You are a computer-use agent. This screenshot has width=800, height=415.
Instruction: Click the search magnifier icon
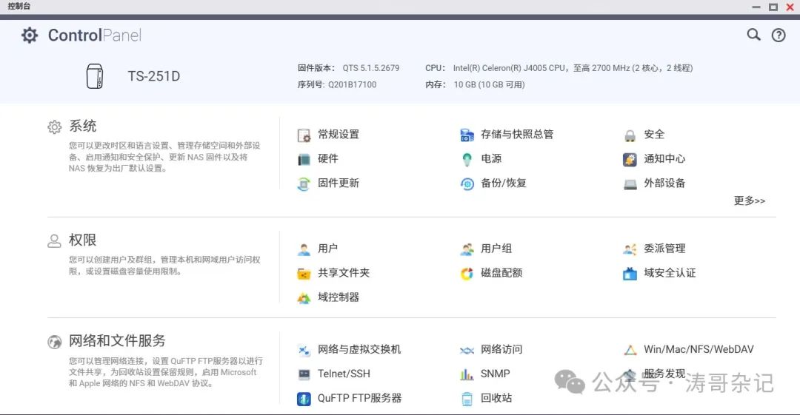pyautogui.click(x=753, y=35)
